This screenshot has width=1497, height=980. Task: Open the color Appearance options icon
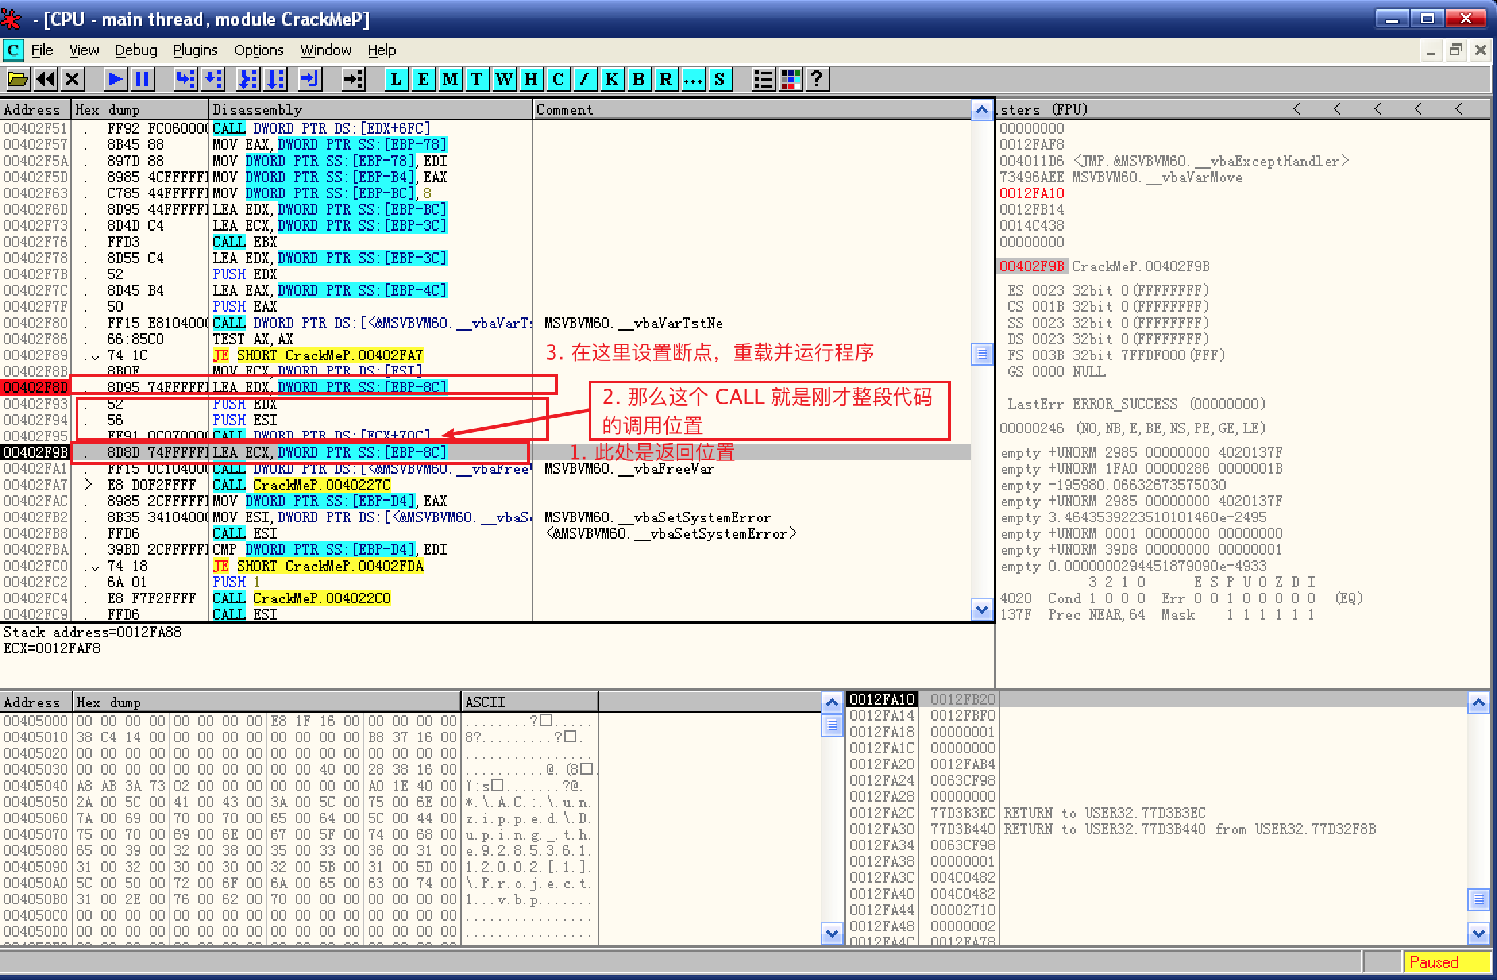click(790, 80)
